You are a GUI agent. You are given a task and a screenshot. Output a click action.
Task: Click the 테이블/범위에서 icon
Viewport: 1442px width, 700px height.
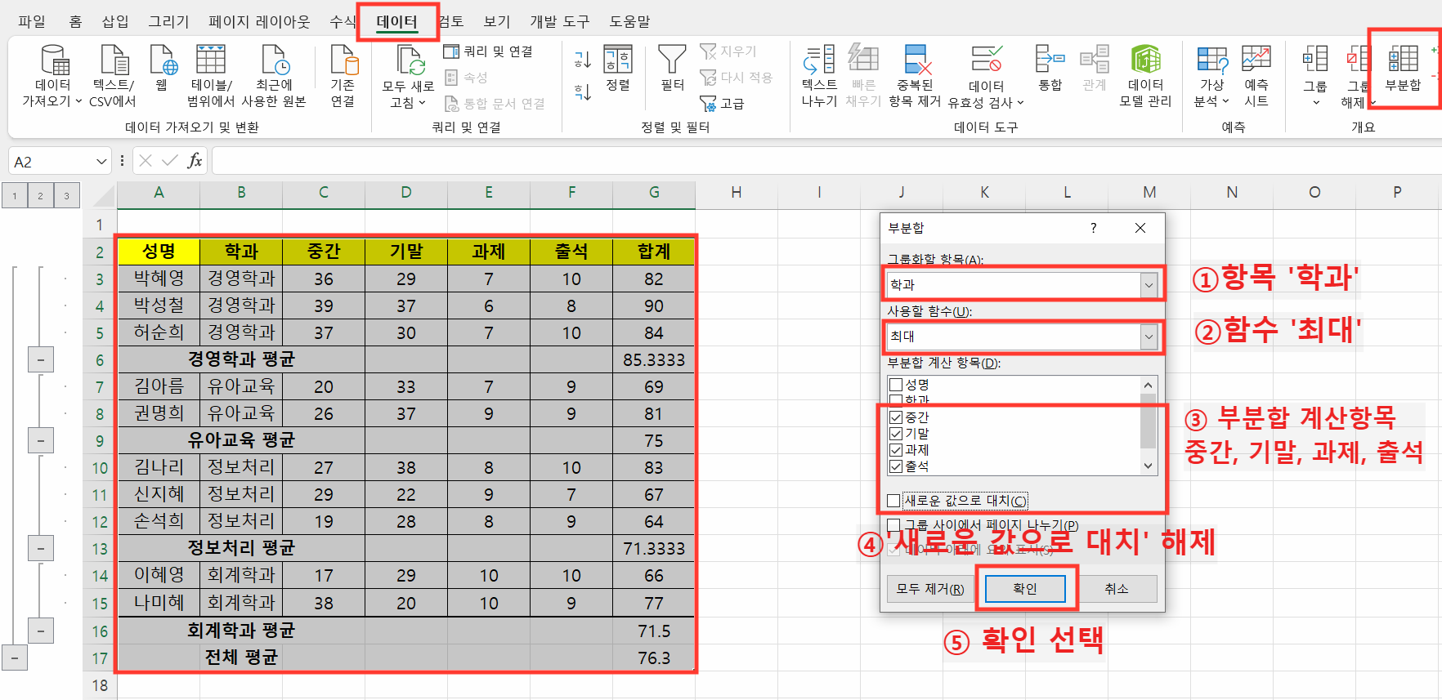point(211,60)
